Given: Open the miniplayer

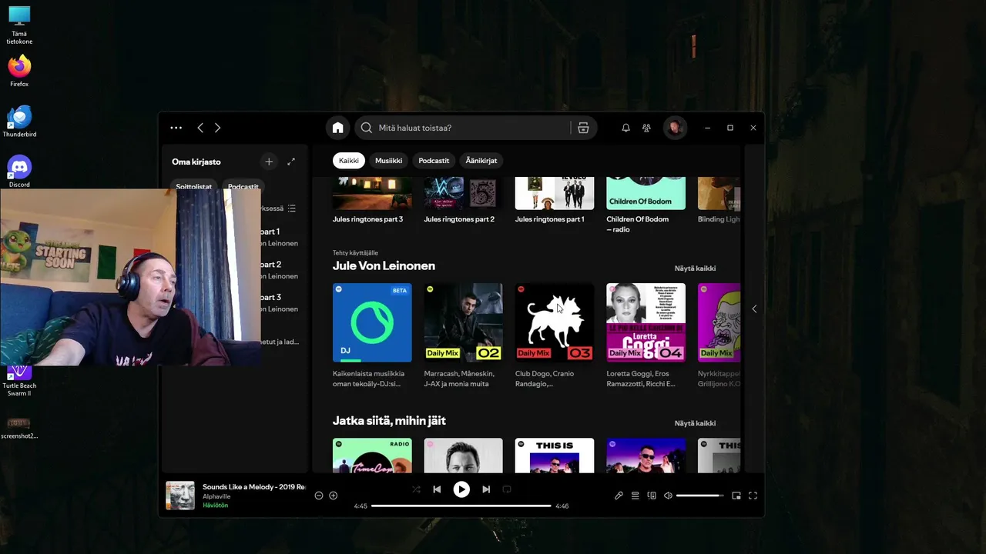Looking at the screenshot, I should coord(736,496).
